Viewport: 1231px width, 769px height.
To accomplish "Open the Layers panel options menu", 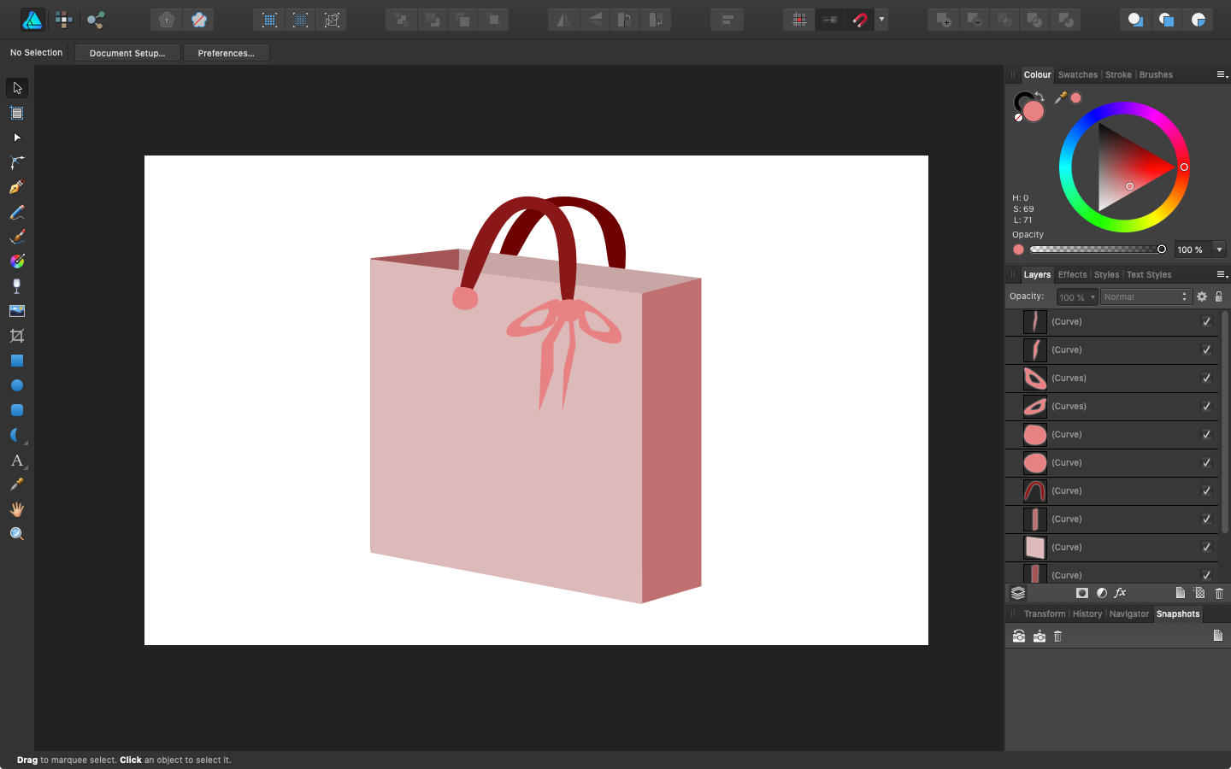I will 1222,274.
